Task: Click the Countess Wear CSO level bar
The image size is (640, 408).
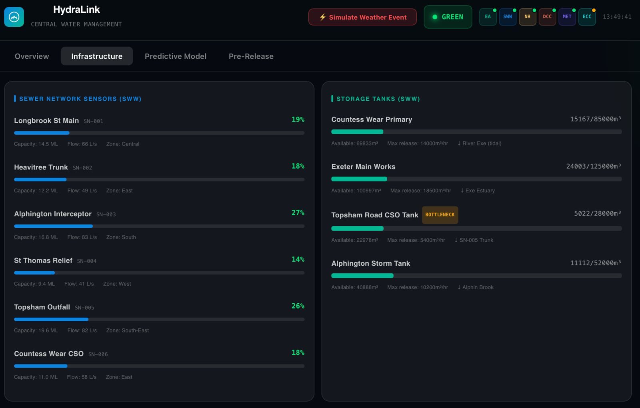Action: point(159,366)
